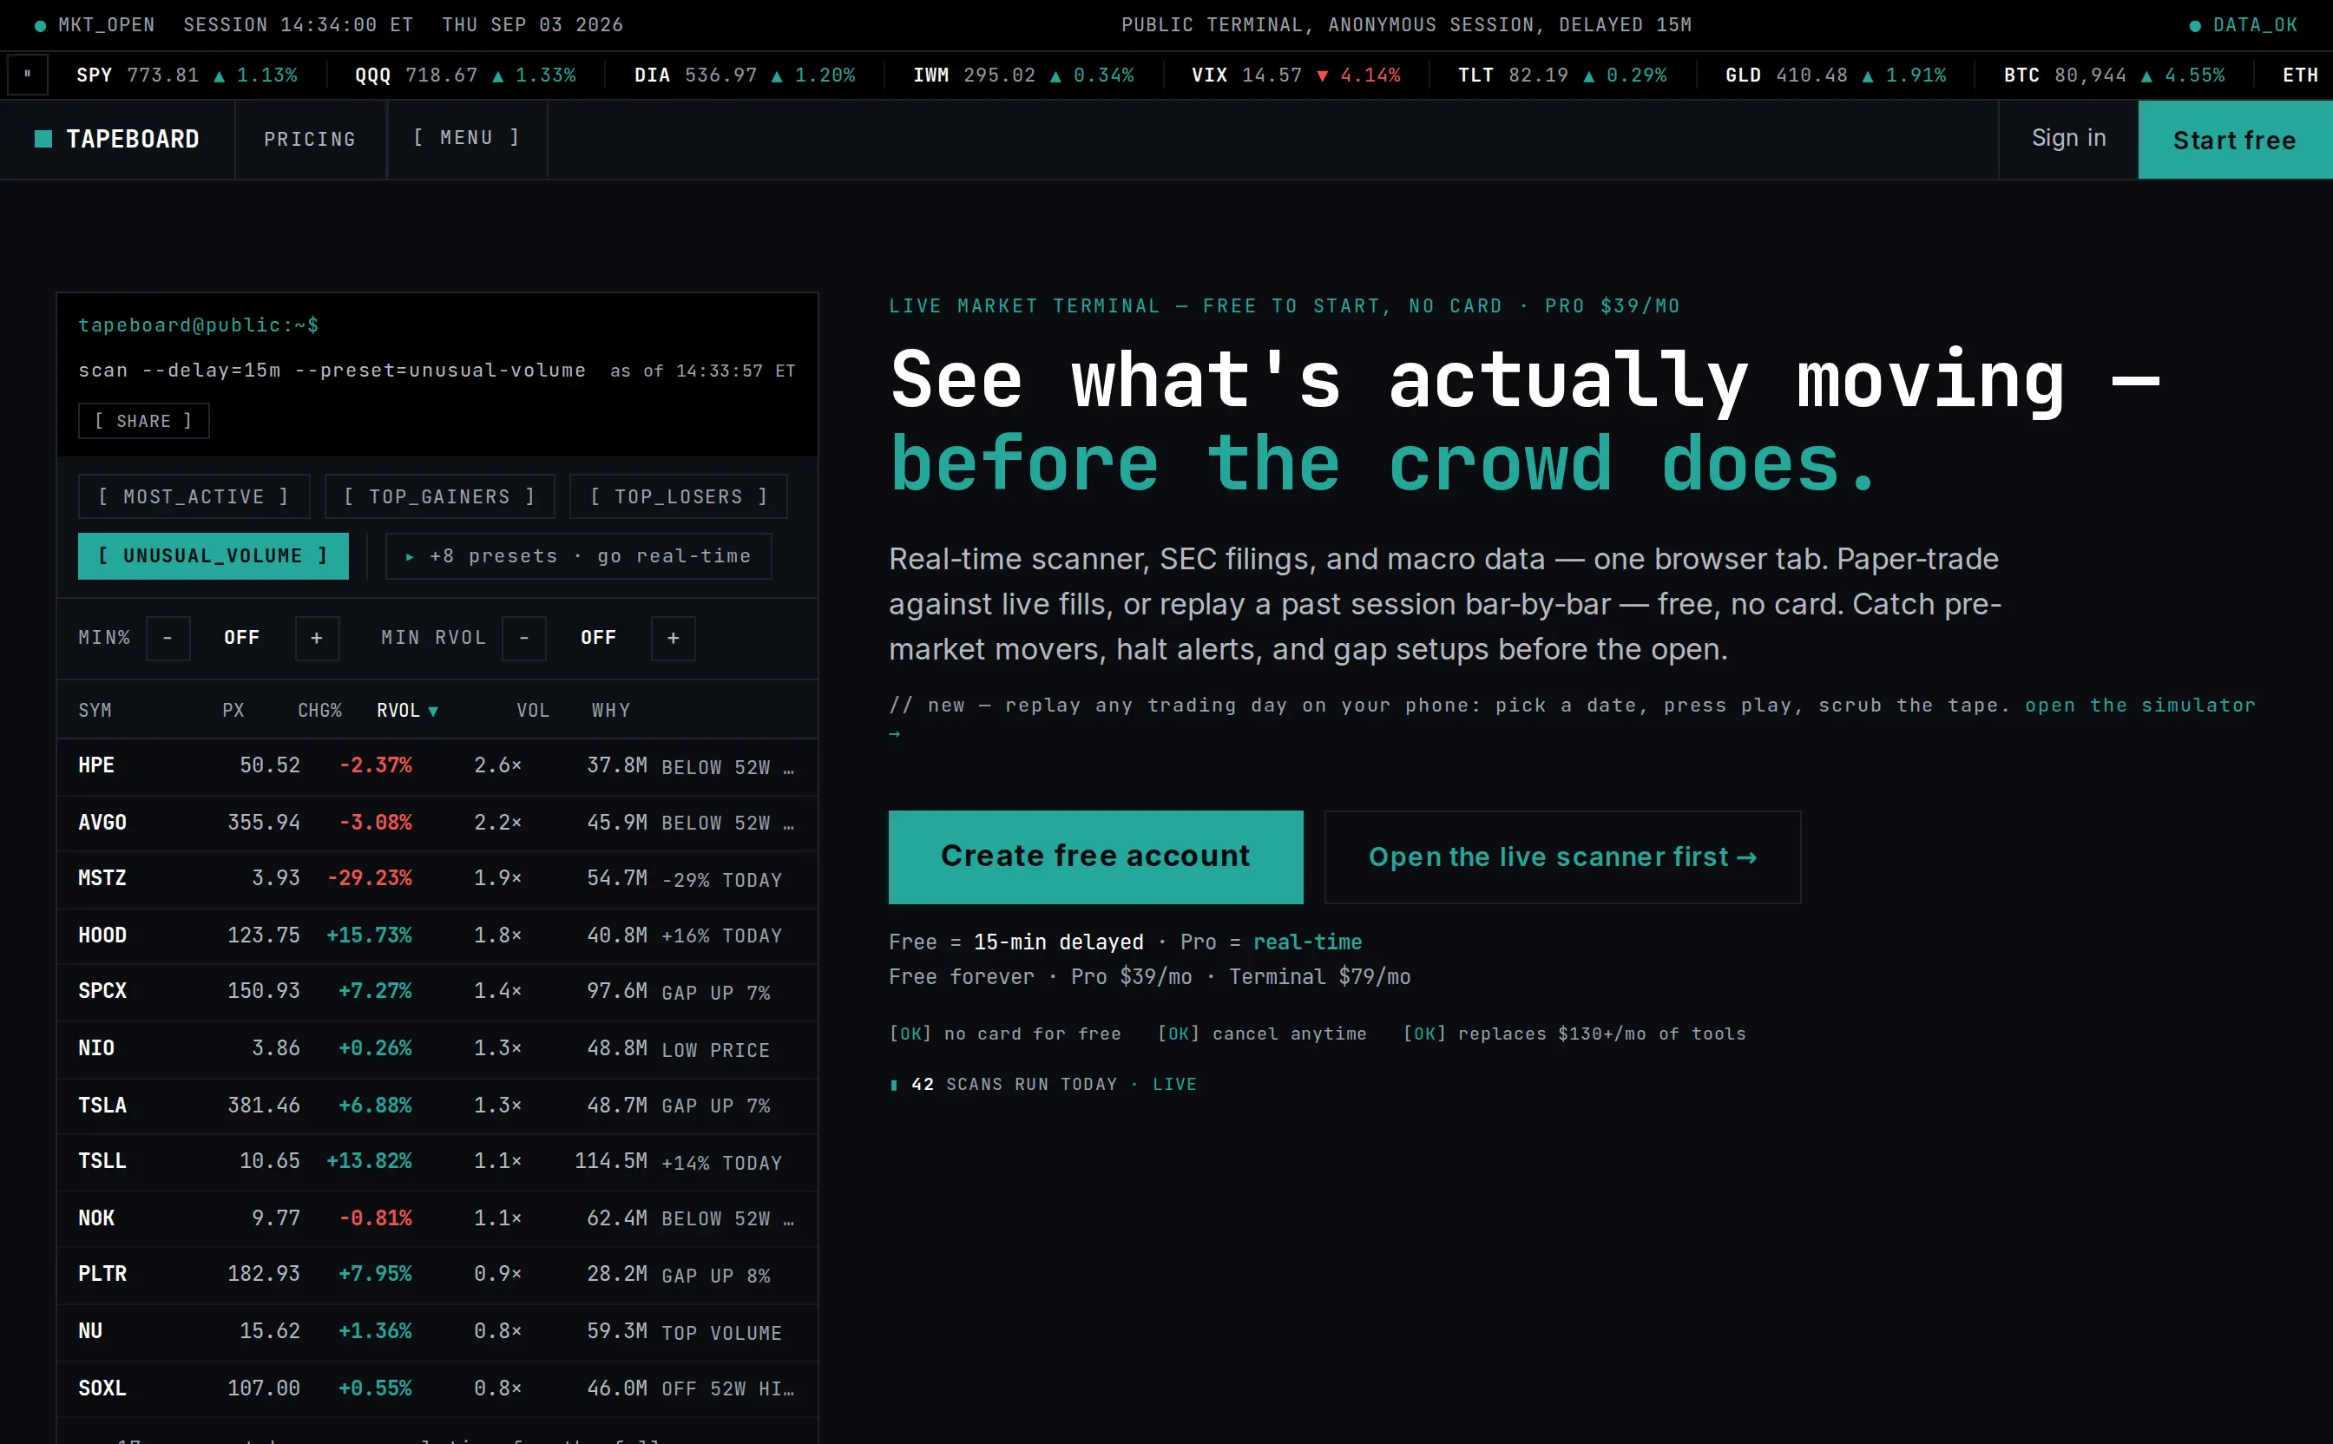Click the real-time Pro link
2333x1444 pixels.
point(1307,942)
